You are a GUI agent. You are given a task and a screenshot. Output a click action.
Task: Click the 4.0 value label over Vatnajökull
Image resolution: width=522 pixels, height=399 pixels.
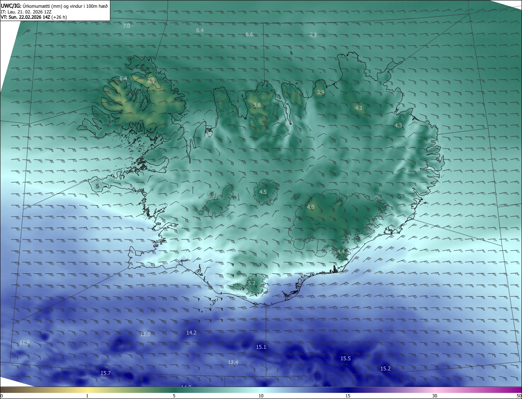point(311,207)
